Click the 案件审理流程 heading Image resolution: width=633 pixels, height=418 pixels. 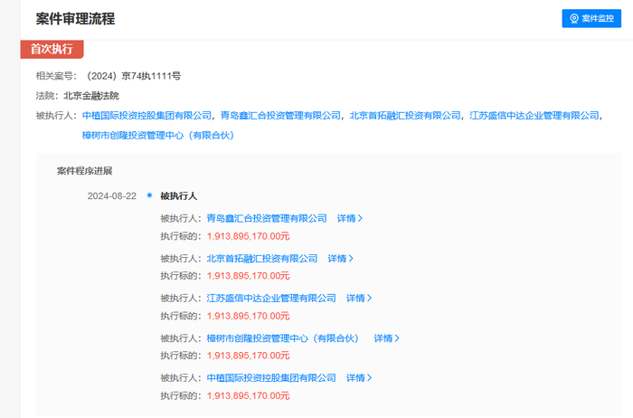pos(75,19)
